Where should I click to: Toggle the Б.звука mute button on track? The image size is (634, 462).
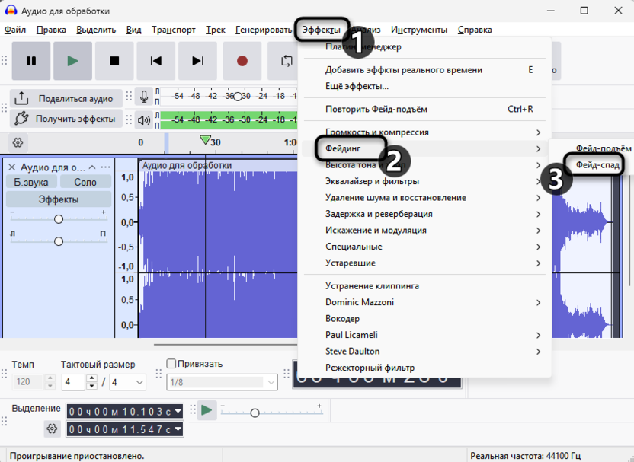coord(31,182)
